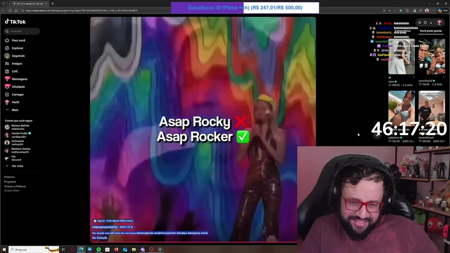Click the download desktop app icon
450x253 pixels.
(x=431, y=22)
